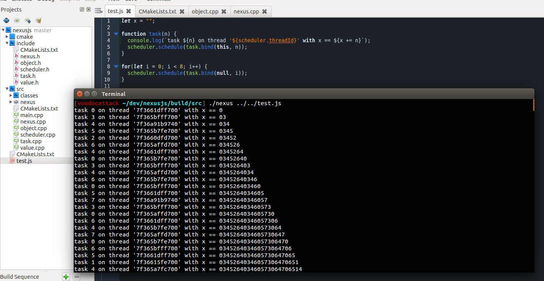Select task.h in the project tree
This screenshot has height=281, width=544.
click(28, 76)
